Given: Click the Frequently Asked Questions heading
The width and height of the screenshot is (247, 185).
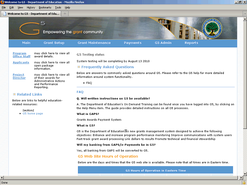Looking at the screenshot, I should (108, 67).
